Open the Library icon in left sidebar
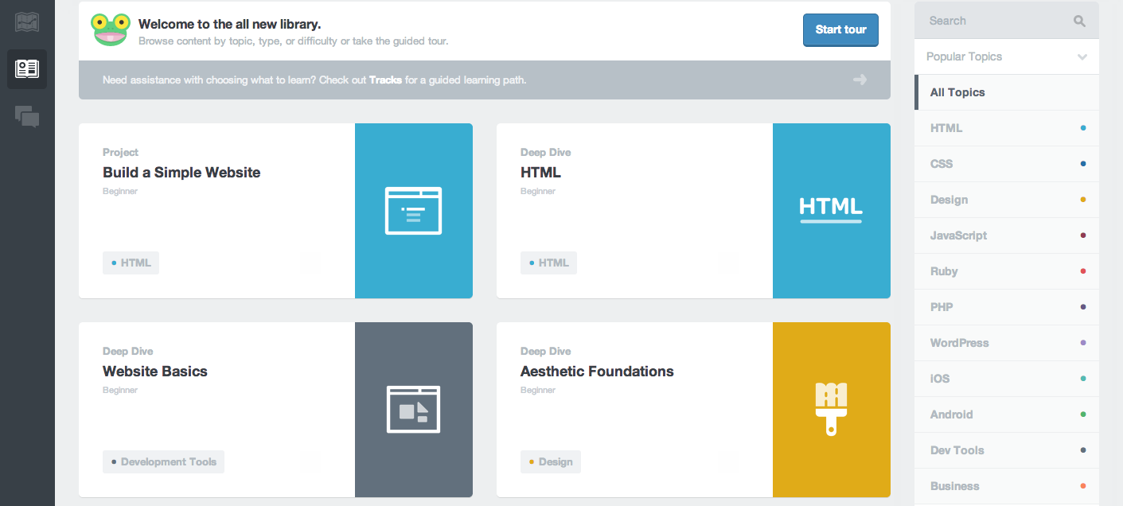 (x=27, y=69)
